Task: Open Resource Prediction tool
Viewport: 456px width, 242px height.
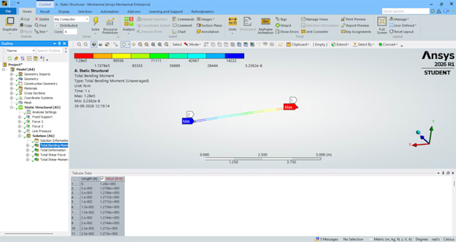Action: 110,25
